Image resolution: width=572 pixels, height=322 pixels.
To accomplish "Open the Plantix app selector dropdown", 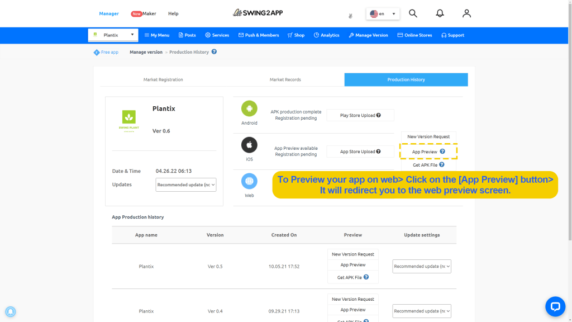I will tap(113, 35).
